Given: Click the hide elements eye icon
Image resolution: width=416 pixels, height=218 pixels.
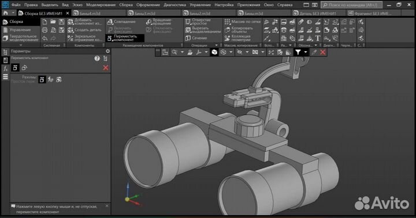Looking at the screenshot, I should (240, 52).
